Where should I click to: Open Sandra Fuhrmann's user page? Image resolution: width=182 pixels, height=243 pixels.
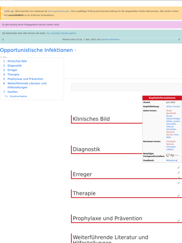click(110, 39)
